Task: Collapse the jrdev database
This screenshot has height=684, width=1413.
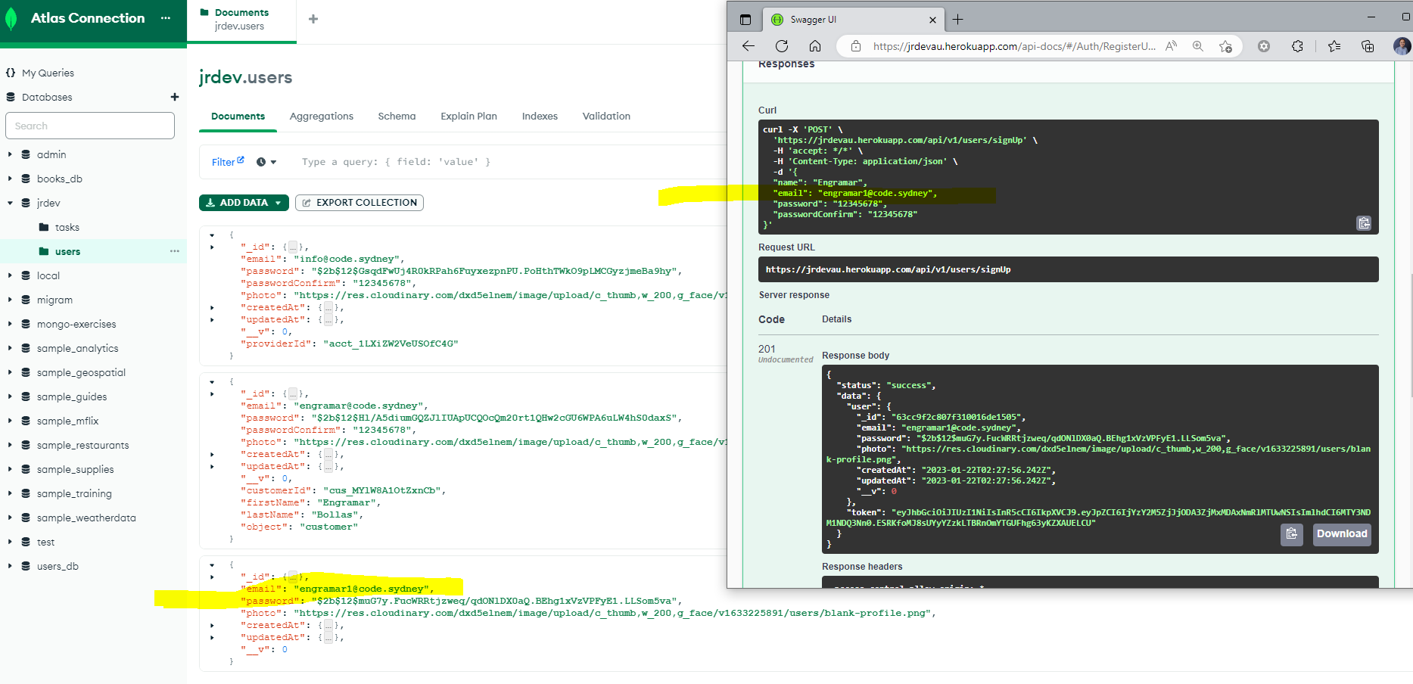Action: pos(9,202)
